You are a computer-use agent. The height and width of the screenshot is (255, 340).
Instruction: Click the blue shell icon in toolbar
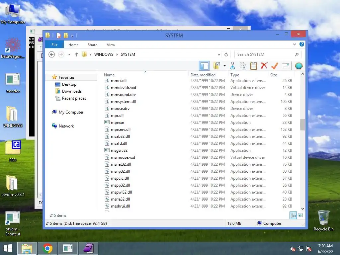pos(298,66)
